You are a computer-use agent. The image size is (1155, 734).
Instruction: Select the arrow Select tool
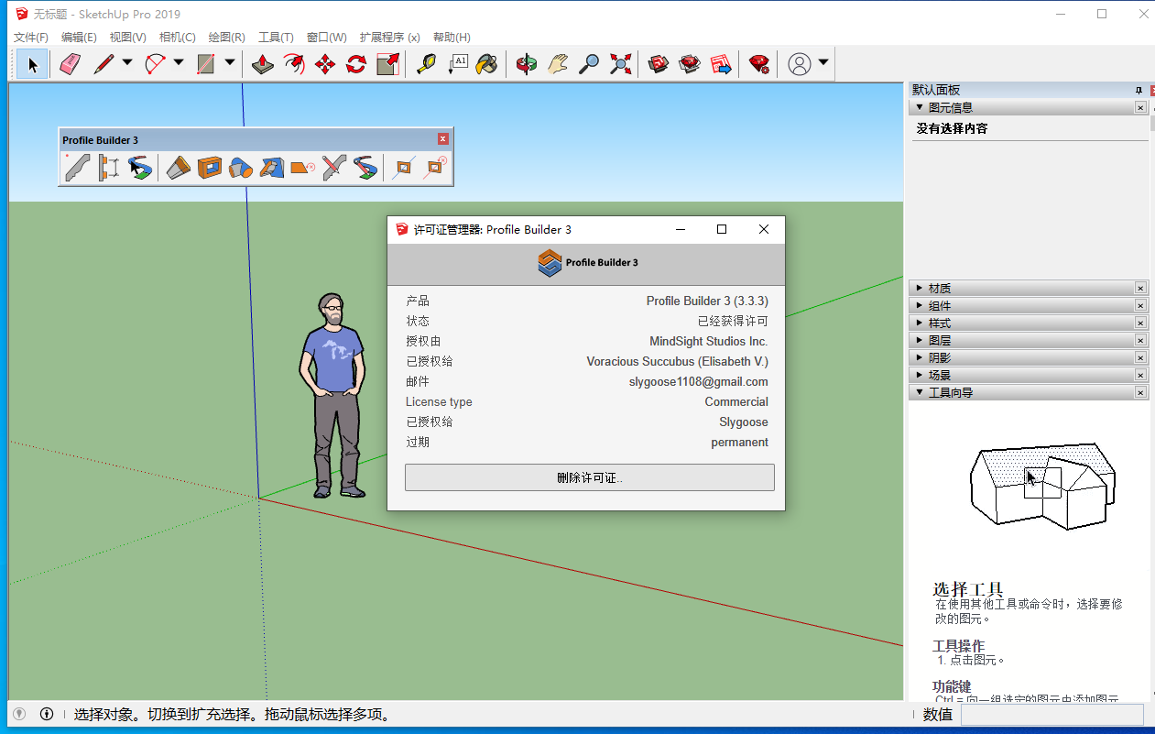pyautogui.click(x=33, y=64)
